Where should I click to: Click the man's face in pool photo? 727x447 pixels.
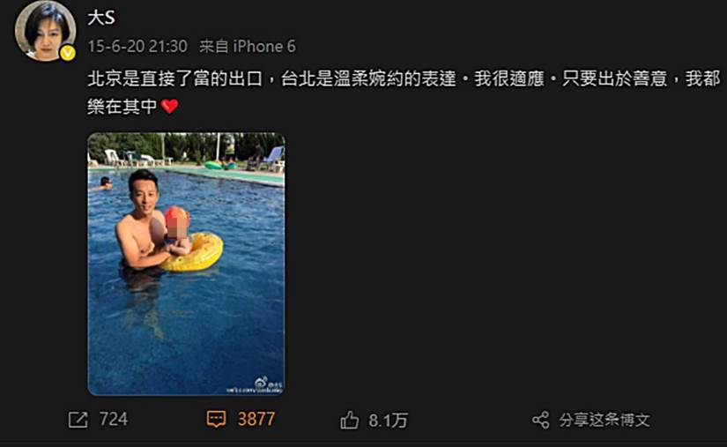pyautogui.click(x=144, y=190)
